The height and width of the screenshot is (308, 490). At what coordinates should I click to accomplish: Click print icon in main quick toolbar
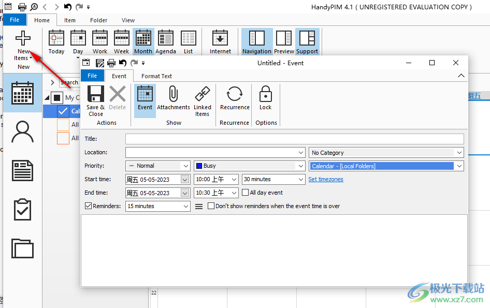click(22, 7)
